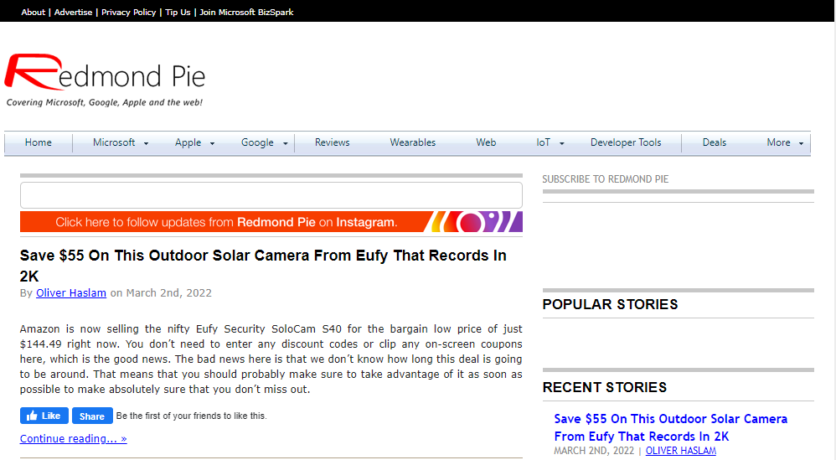Expand the Apple dropdown menu

pyautogui.click(x=194, y=143)
